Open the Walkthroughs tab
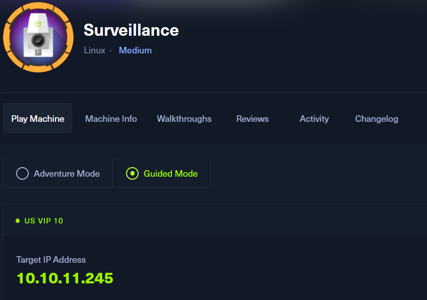 click(184, 119)
